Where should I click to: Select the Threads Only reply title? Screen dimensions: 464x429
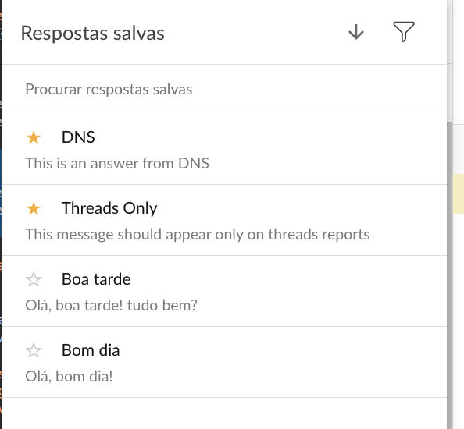(x=109, y=208)
